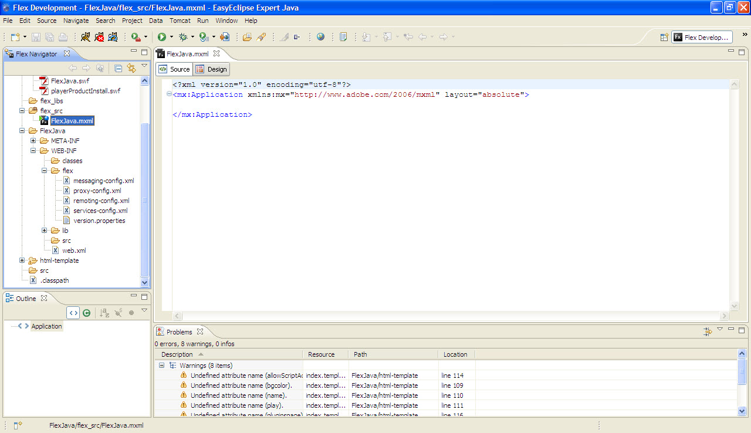Click the Open Perspective icon
The height and width of the screenshot is (433, 751).
coord(664,37)
